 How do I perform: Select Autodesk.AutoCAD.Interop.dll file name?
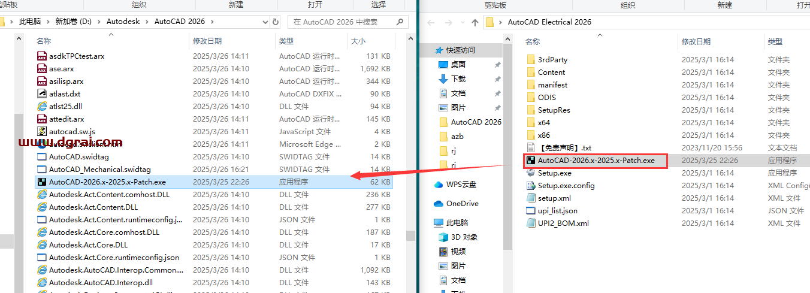click(101, 282)
